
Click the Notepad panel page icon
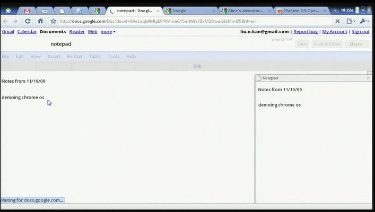(x=259, y=78)
